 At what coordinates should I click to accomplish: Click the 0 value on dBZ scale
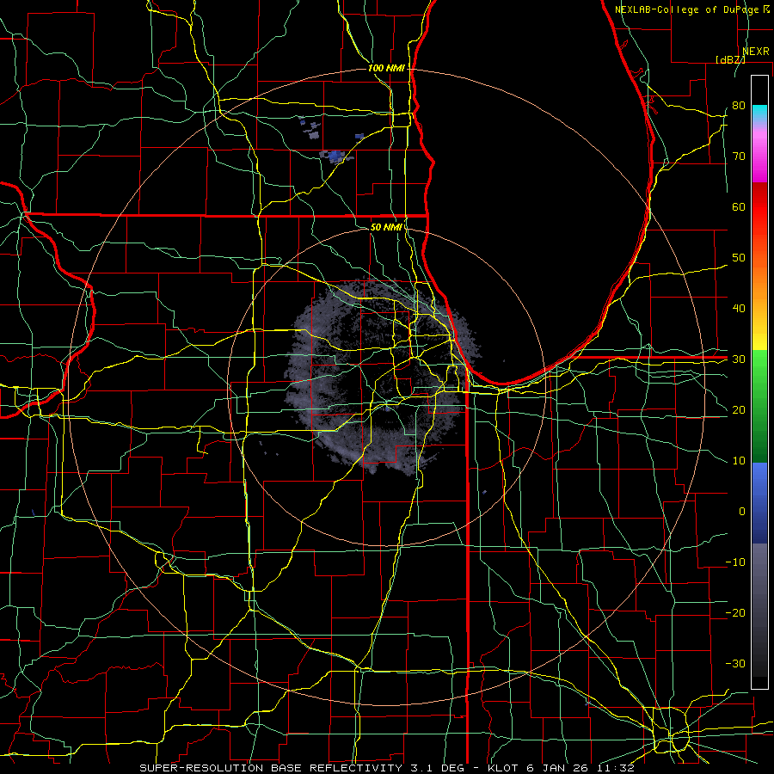(x=742, y=512)
